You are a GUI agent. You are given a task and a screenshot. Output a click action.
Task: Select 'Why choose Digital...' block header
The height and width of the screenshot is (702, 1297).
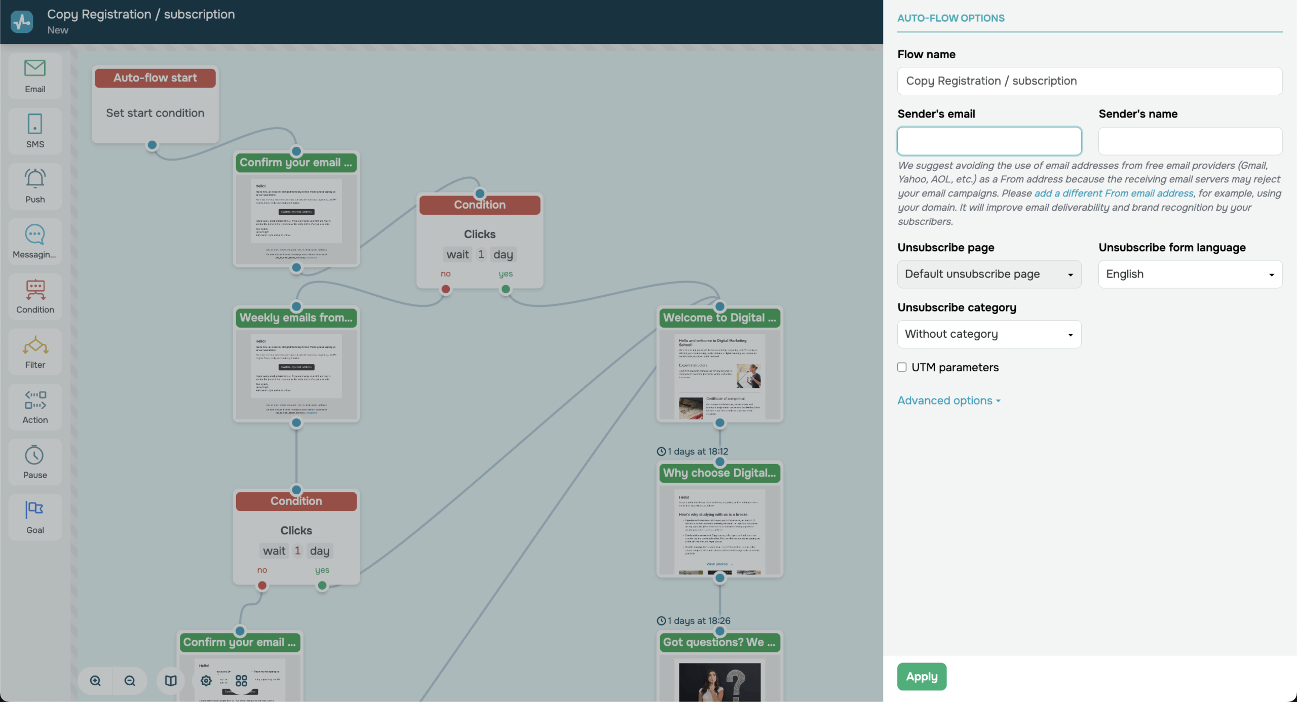coord(720,473)
